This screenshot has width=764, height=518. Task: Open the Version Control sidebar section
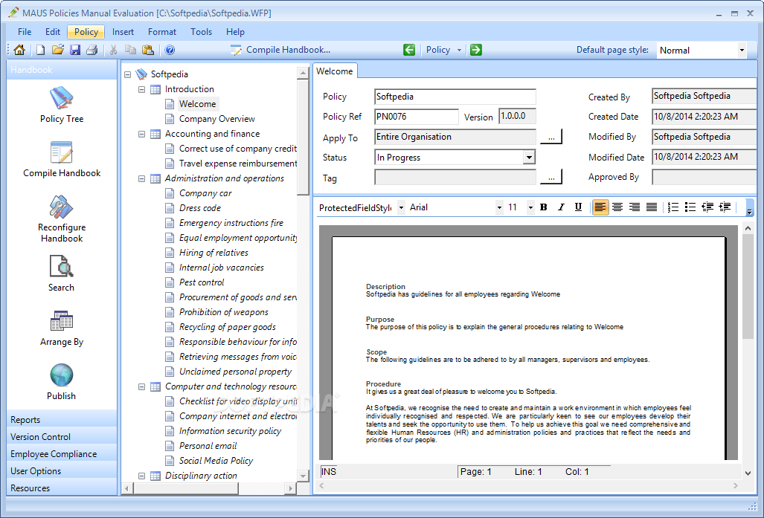point(62,437)
